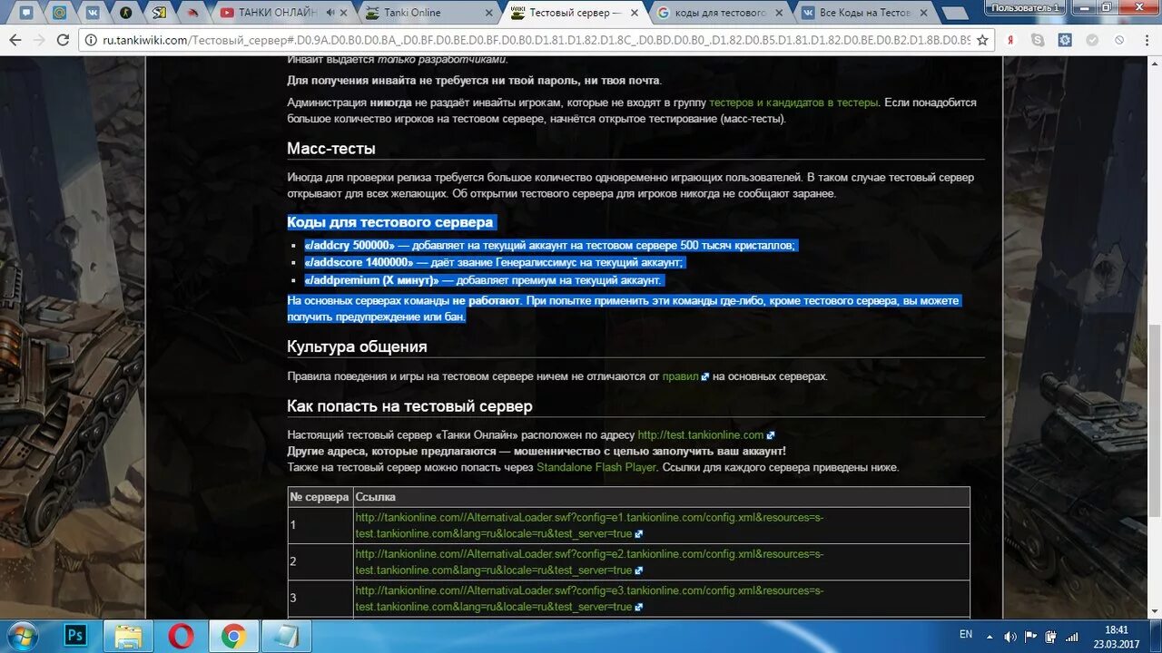
Task: Open the Action Center flag icon
Action: coord(1032,636)
